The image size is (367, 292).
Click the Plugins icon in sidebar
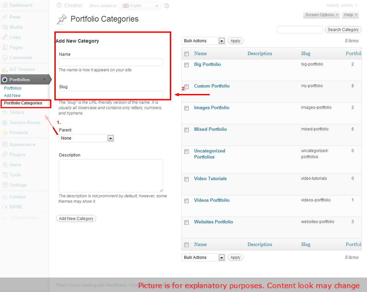(5, 154)
